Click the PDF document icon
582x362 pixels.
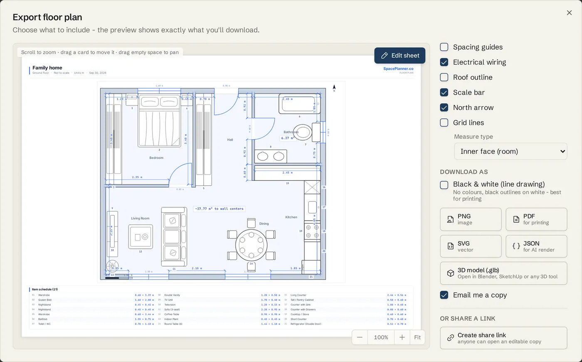(x=516, y=219)
